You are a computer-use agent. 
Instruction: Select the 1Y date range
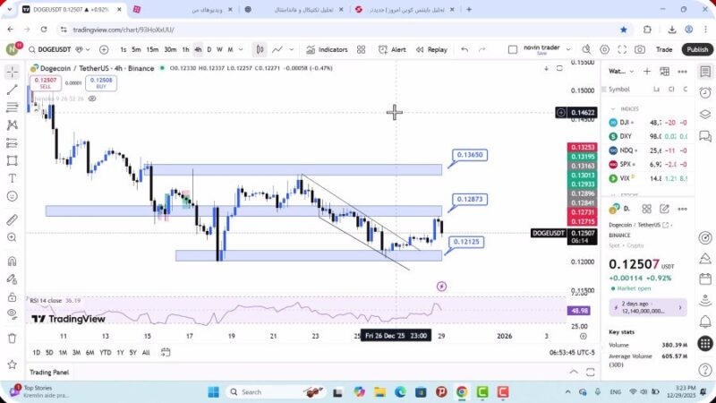119,352
